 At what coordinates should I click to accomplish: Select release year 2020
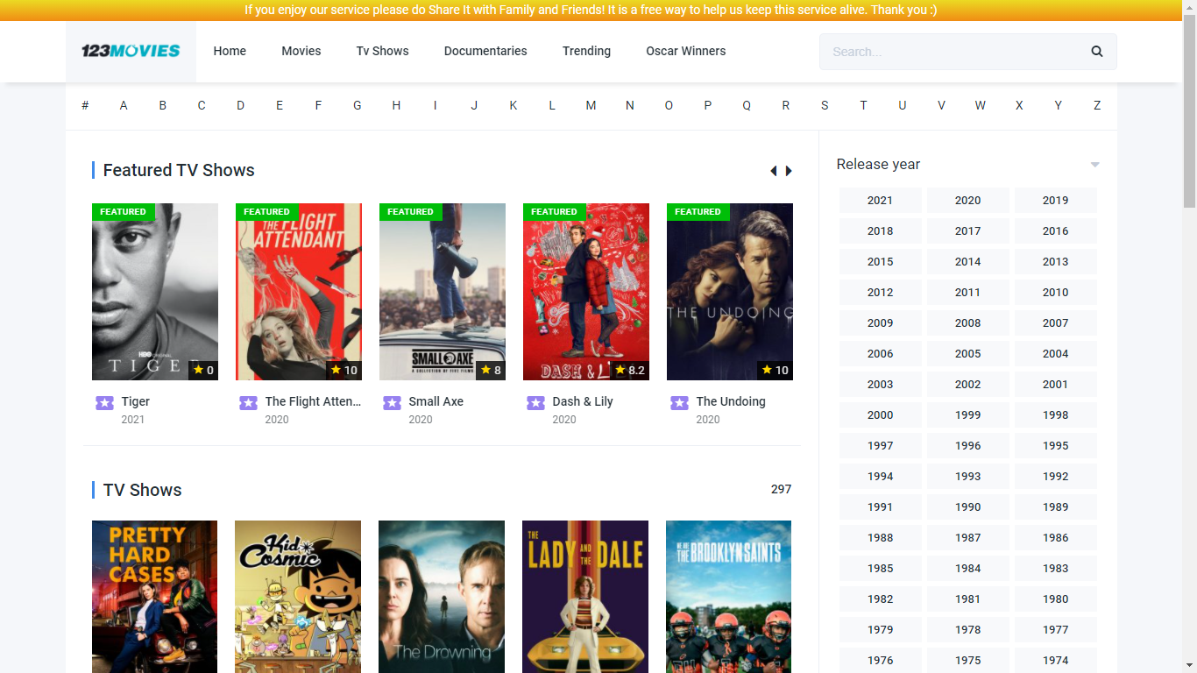click(967, 200)
